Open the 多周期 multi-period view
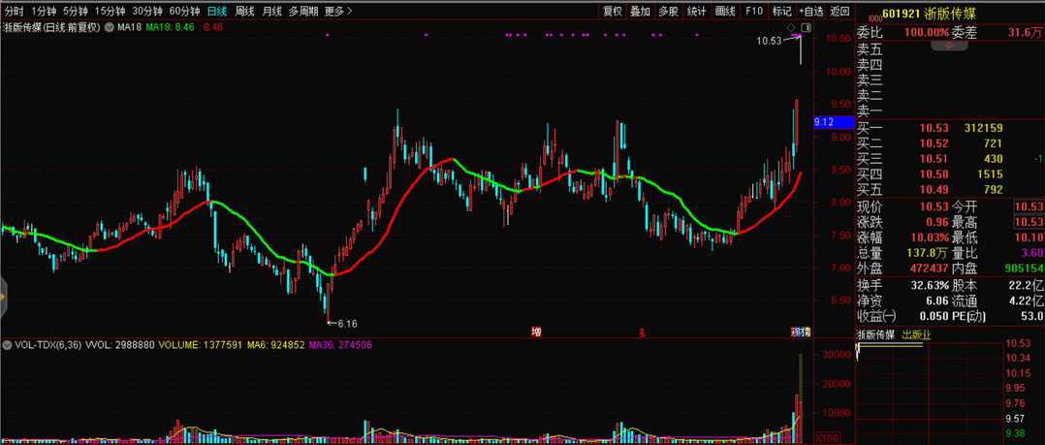The image size is (1045, 445). (x=303, y=11)
